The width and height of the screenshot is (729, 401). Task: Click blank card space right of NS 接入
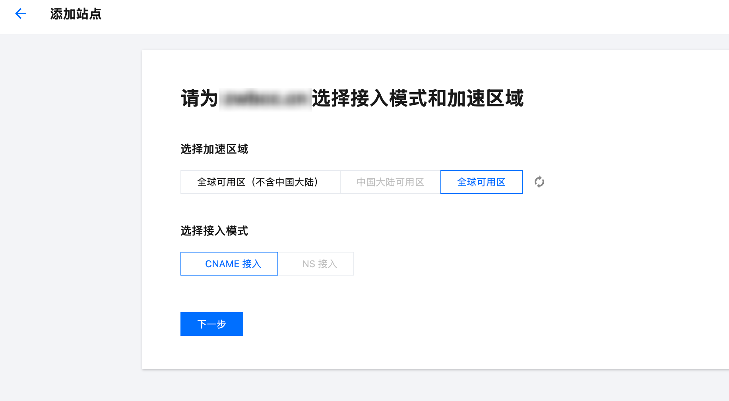477,264
